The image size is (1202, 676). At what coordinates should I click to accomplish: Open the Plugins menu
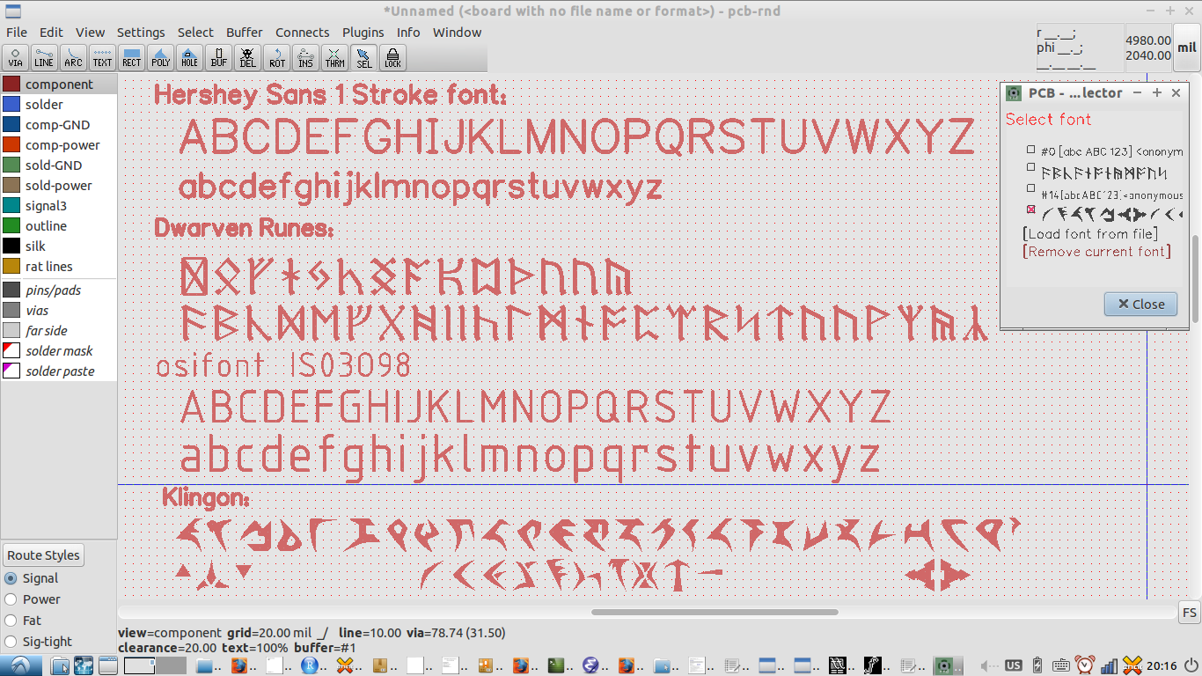pos(363,32)
